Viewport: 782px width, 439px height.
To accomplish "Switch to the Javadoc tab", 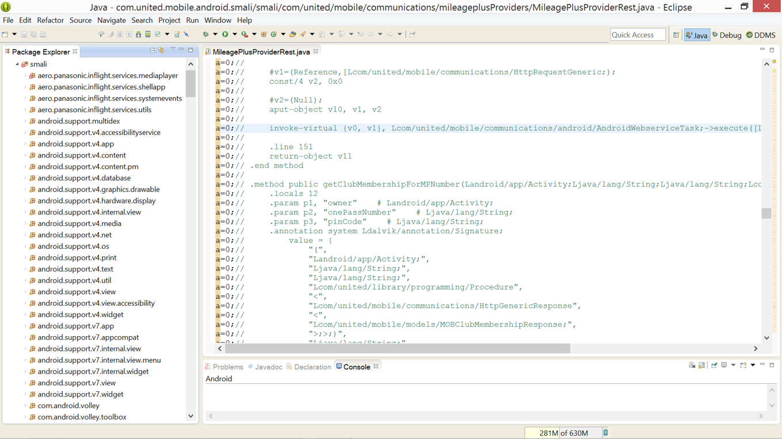I will pos(265,367).
